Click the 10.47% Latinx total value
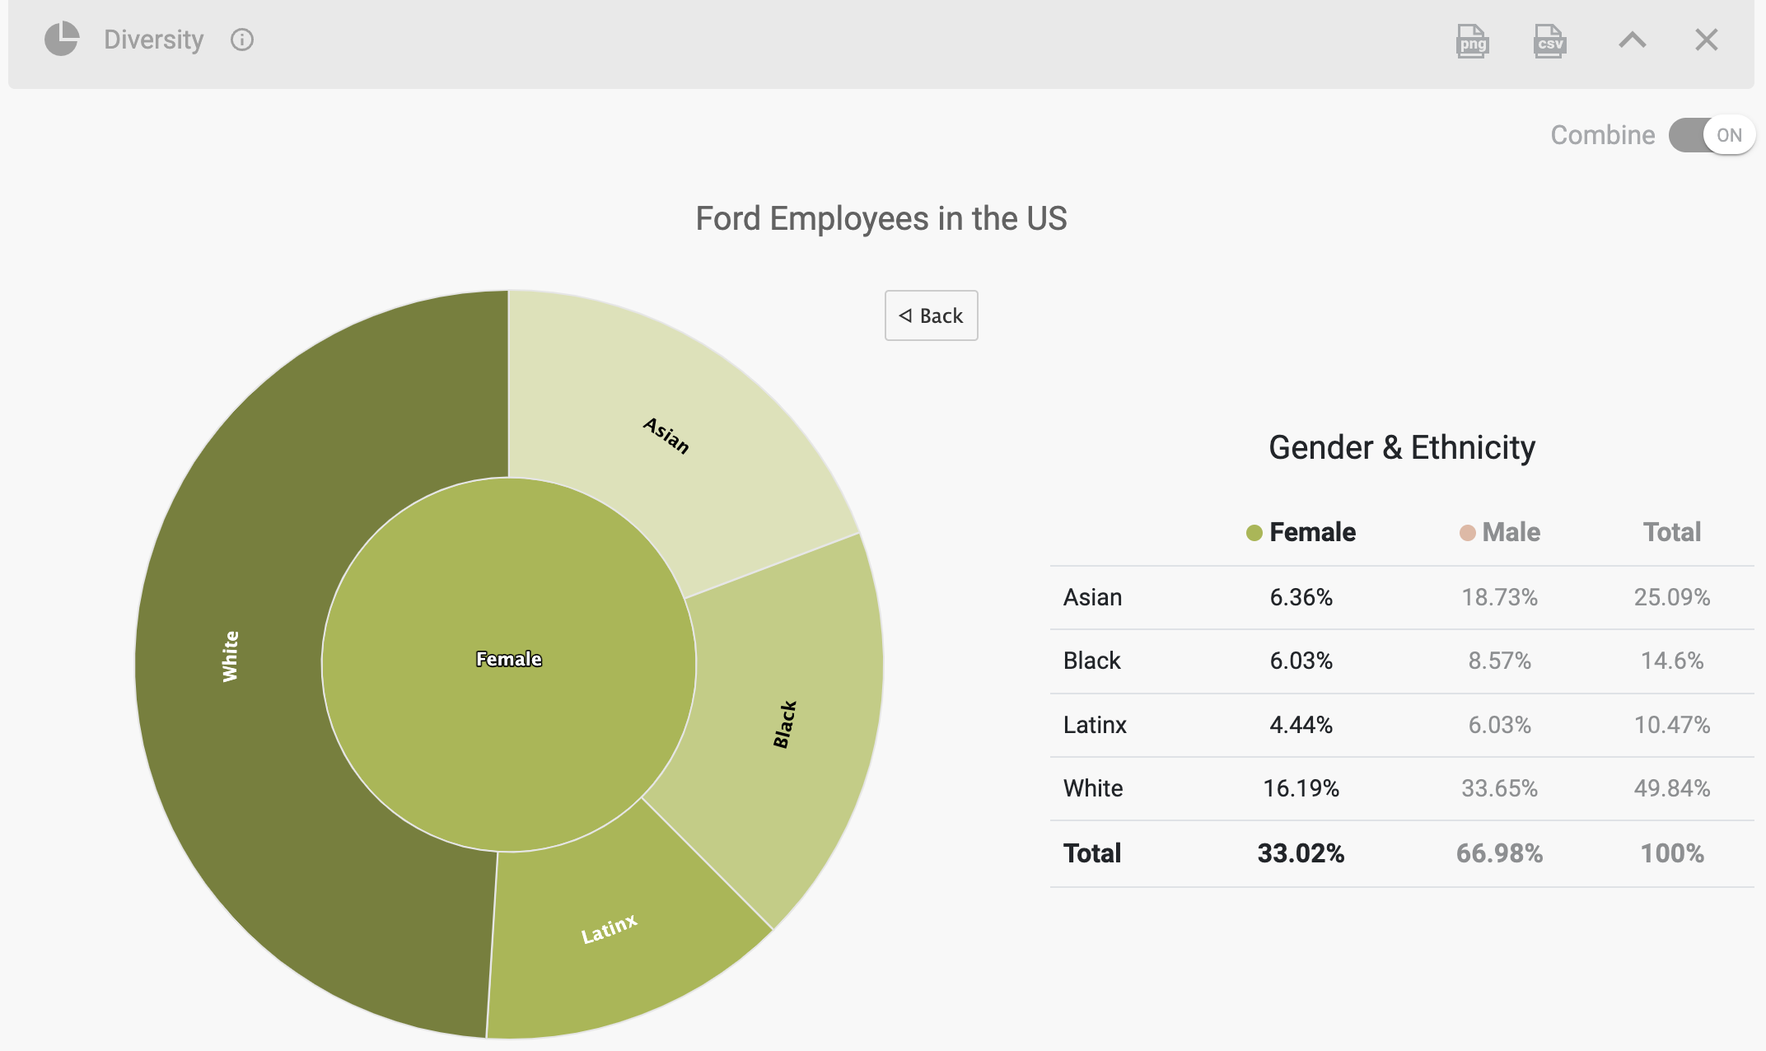This screenshot has height=1051, width=1766. (x=1672, y=725)
